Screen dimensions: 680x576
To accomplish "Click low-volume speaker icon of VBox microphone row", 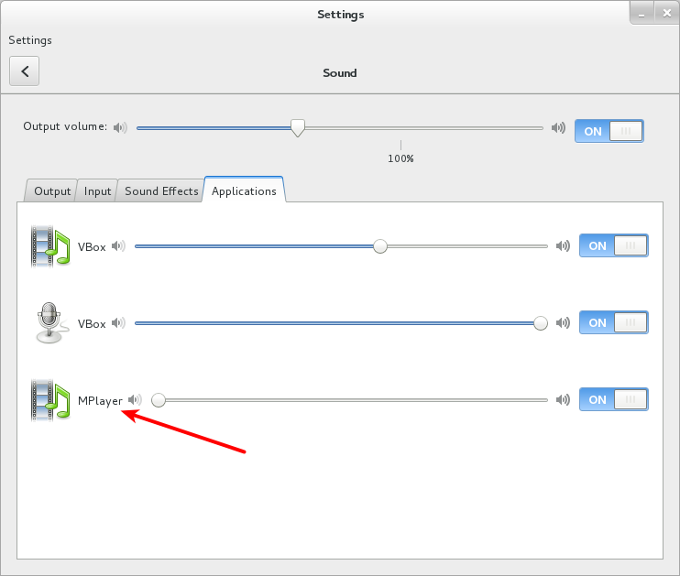I will click(x=118, y=323).
